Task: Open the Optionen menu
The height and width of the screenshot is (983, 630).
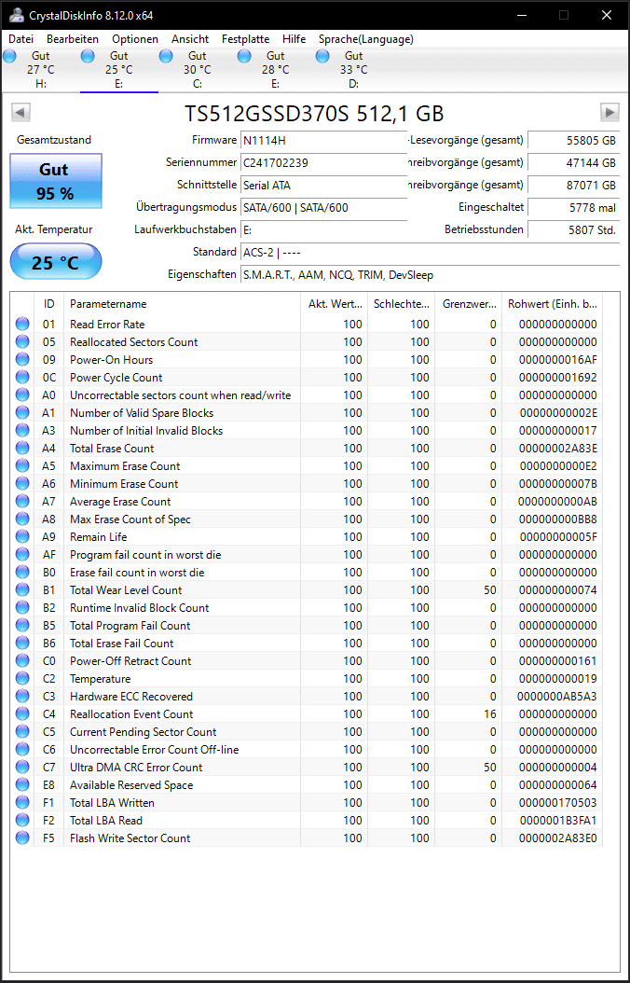Action: pyautogui.click(x=135, y=39)
